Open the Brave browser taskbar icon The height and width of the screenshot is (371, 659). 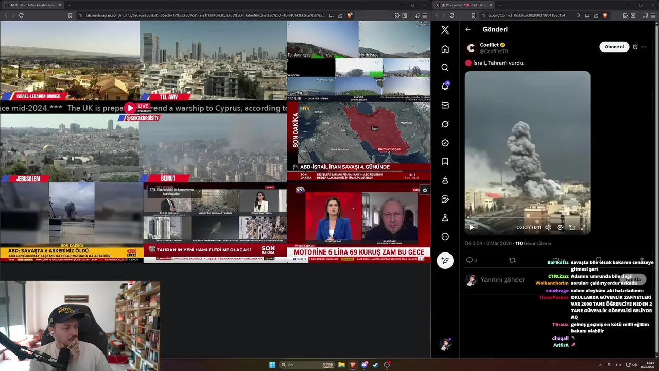(x=353, y=365)
